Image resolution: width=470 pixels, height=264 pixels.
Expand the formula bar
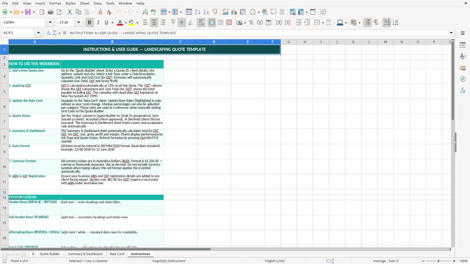pos(451,33)
